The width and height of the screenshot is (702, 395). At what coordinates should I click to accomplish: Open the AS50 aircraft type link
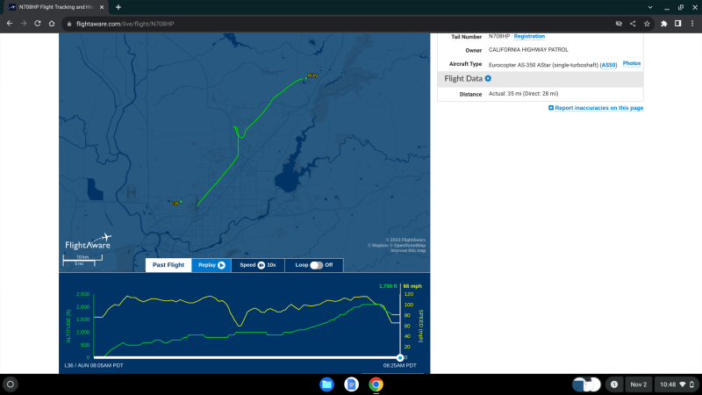click(608, 65)
